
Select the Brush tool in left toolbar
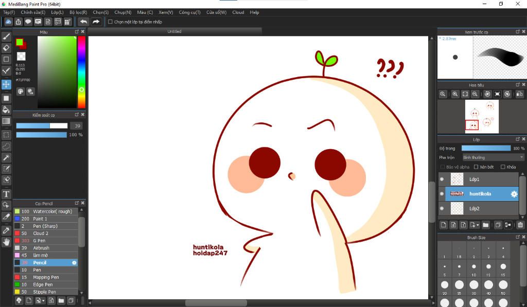6,37
